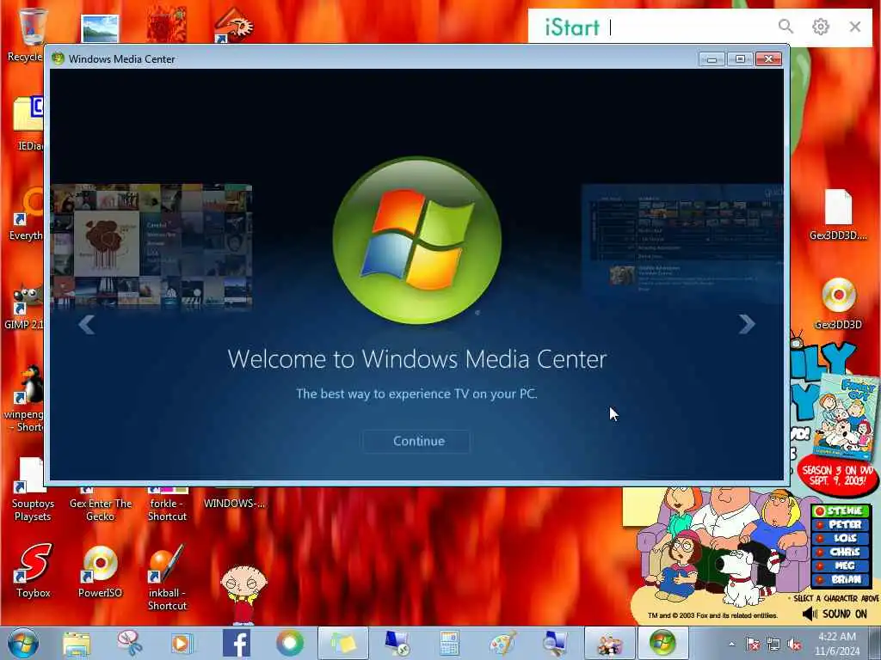Go to previous slide with left arrow

coord(86,324)
